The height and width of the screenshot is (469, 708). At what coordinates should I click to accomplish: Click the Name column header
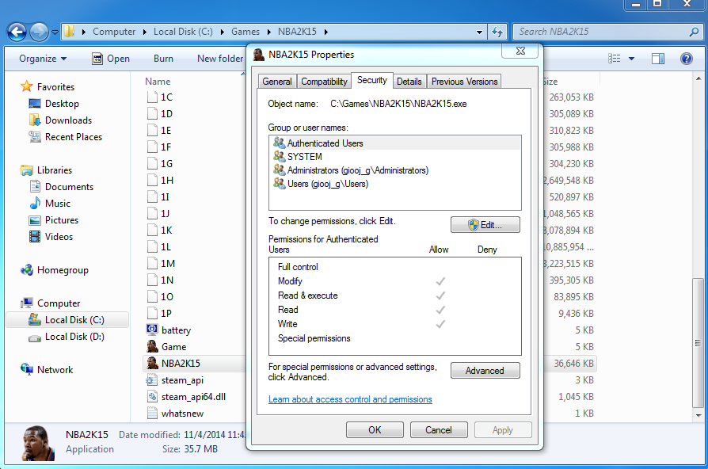click(x=158, y=82)
